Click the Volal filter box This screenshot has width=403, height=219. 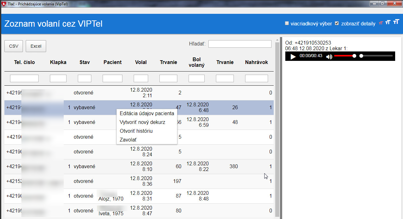pos(141,78)
